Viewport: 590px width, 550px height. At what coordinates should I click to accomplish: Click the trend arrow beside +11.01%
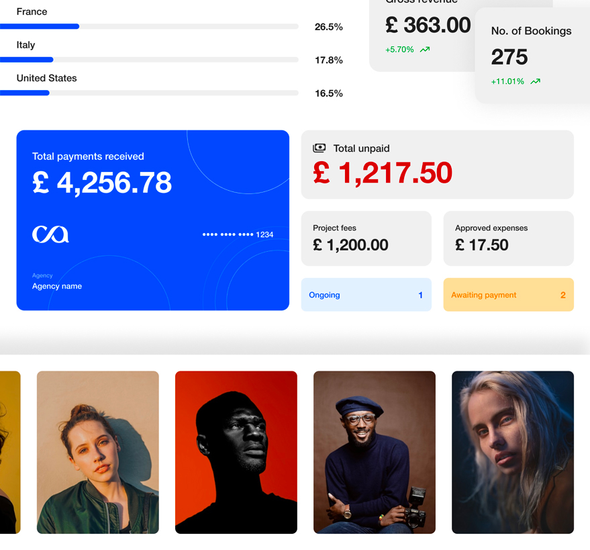pyautogui.click(x=536, y=81)
